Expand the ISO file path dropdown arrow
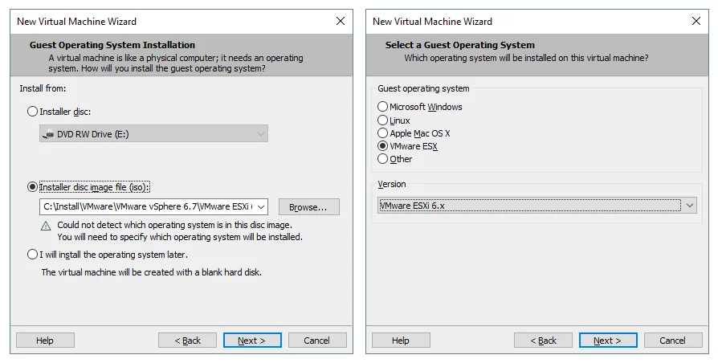The height and width of the screenshot is (363, 718). pos(261,207)
